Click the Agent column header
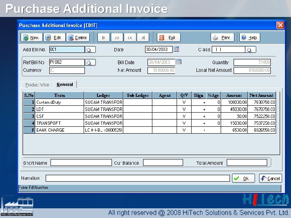291x218 pixels. pos(164,95)
